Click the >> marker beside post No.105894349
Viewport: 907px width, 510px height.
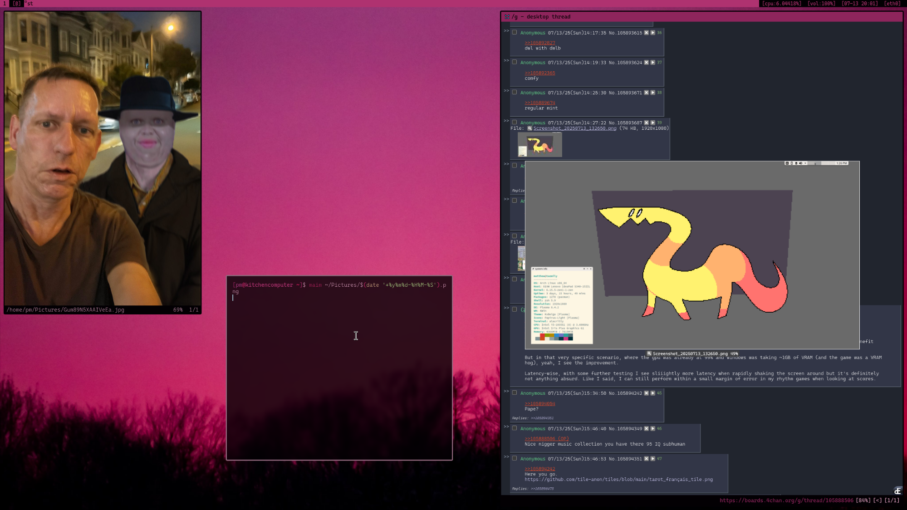(x=506, y=427)
